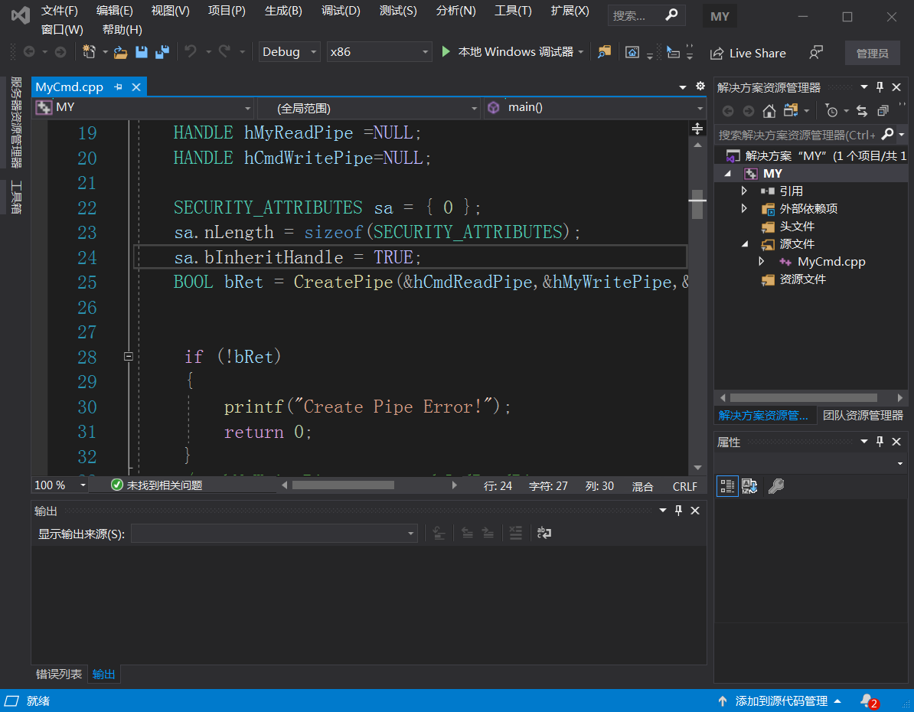Screen dimensions: 914x712
Task: Click the 管理员 button
Action: click(x=872, y=54)
